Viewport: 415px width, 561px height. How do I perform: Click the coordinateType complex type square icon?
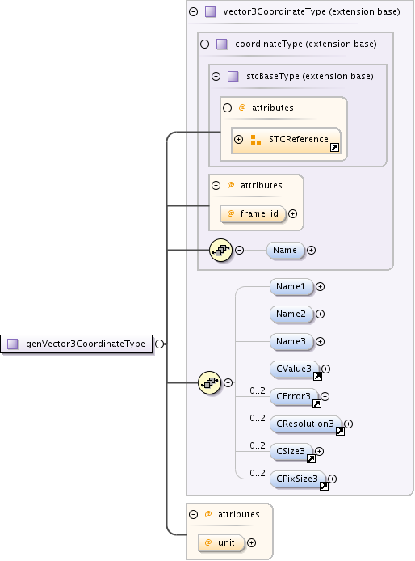[222, 44]
